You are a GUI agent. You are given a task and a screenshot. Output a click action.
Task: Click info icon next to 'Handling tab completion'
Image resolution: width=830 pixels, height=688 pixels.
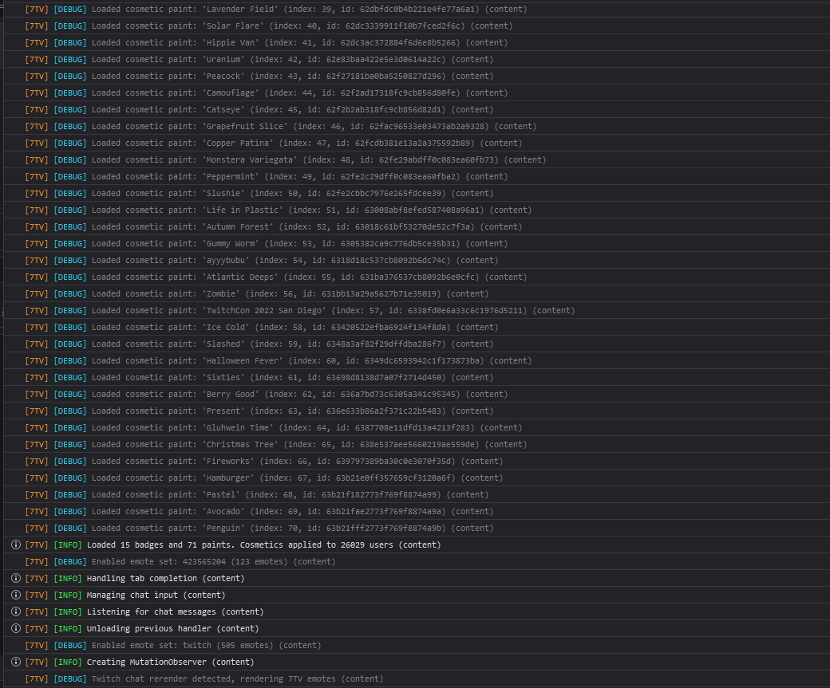(16, 578)
